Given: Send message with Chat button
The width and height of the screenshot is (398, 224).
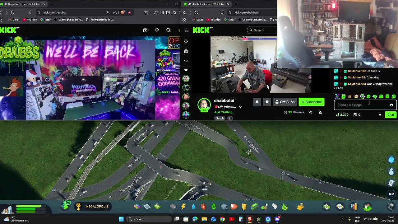Looking at the screenshot, I should (x=391, y=115).
